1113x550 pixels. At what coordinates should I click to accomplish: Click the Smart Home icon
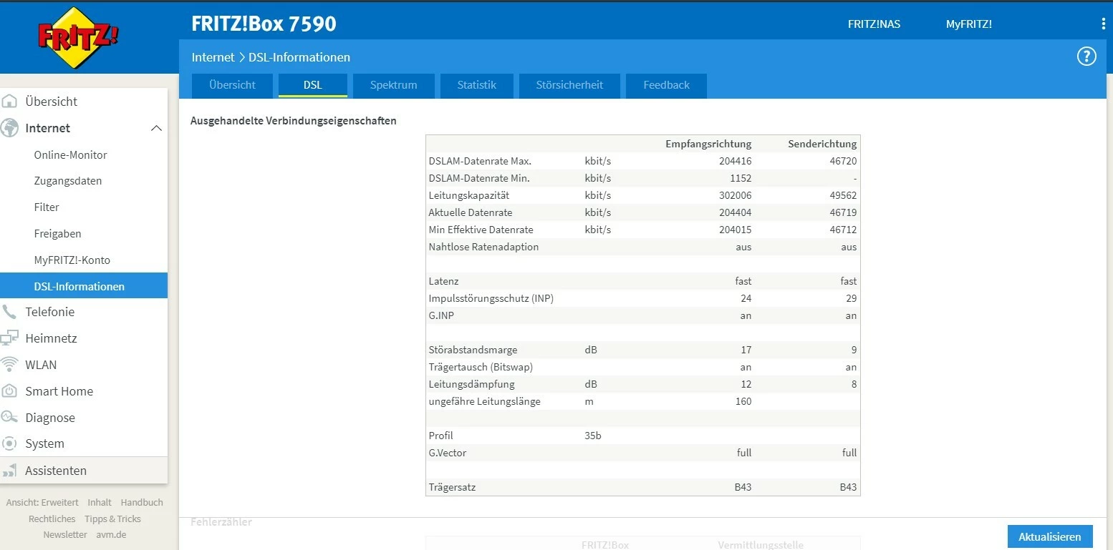tap(9, 391)
